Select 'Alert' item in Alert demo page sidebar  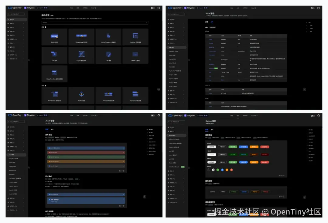click(16, 155)
